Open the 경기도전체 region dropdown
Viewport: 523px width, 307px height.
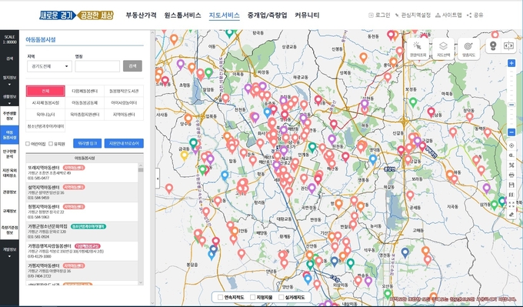coord(49,66)
